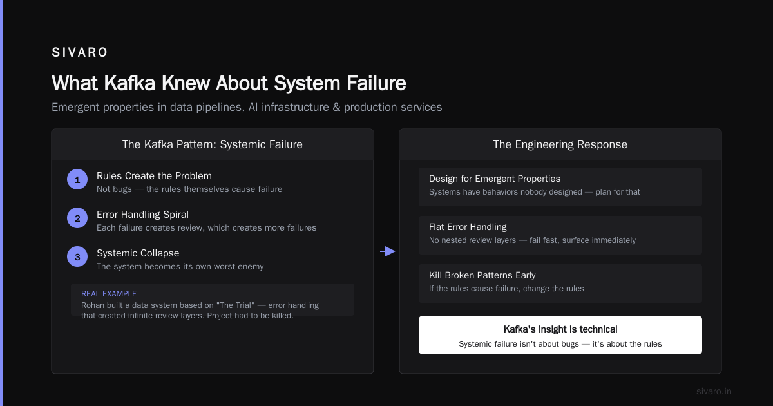Open the Flat Error Handling card

[x=560, y=235]
